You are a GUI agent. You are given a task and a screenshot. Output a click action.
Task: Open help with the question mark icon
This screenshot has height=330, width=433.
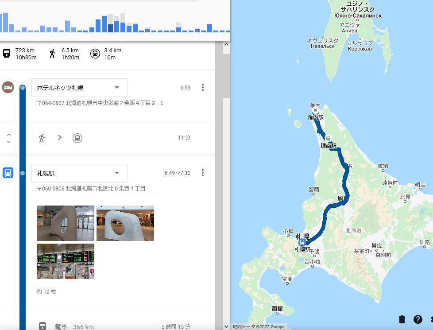[x=418, y=319]
